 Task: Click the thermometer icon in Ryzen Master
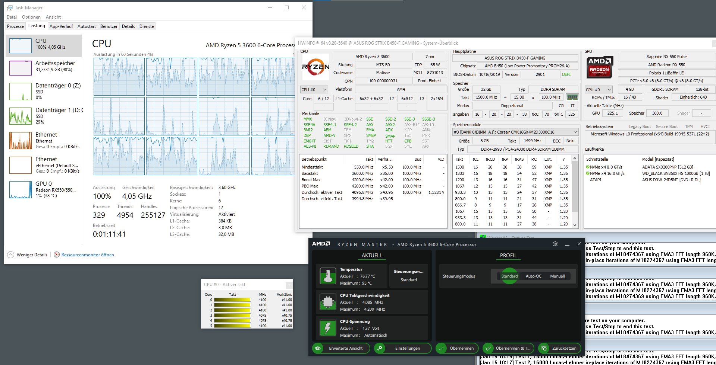click(x=328, y=276)
